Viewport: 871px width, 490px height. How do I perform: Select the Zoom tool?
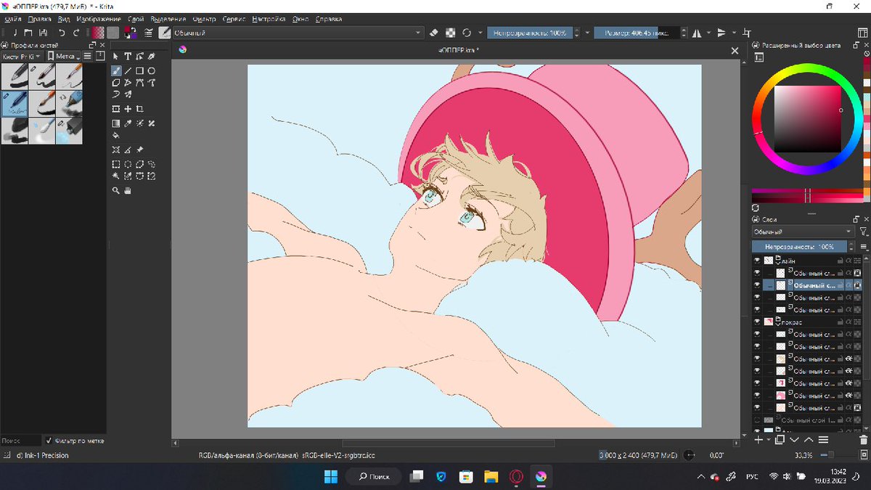point(115,191)
